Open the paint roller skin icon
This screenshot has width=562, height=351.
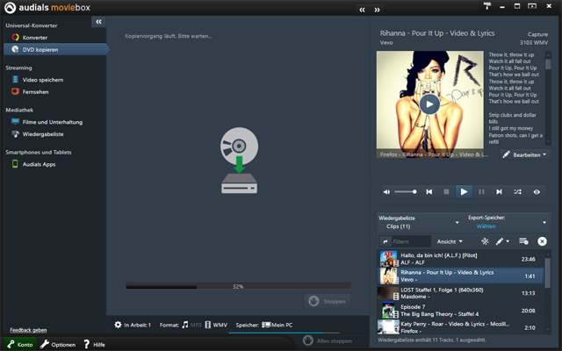pyautogui.click(x=486, y=6)
